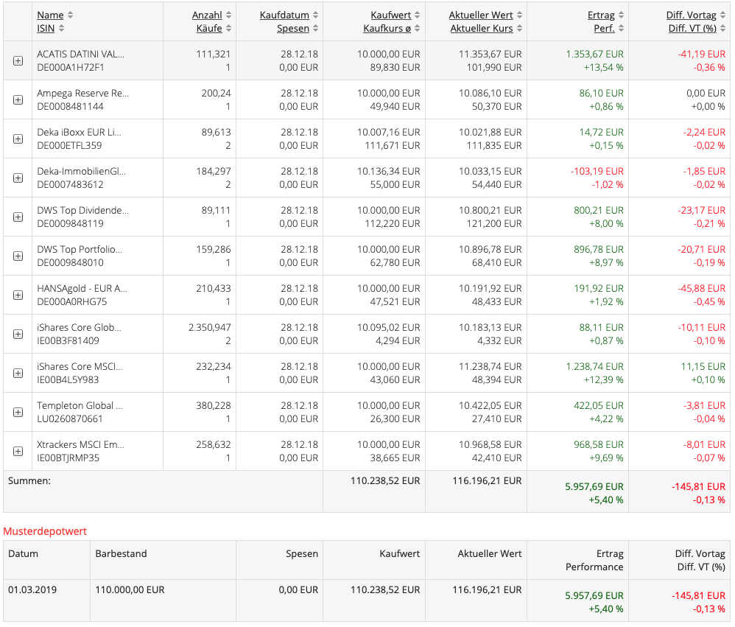
Task: Click the sort arrows beside Diff. Vortag
Action: point(722,15)
